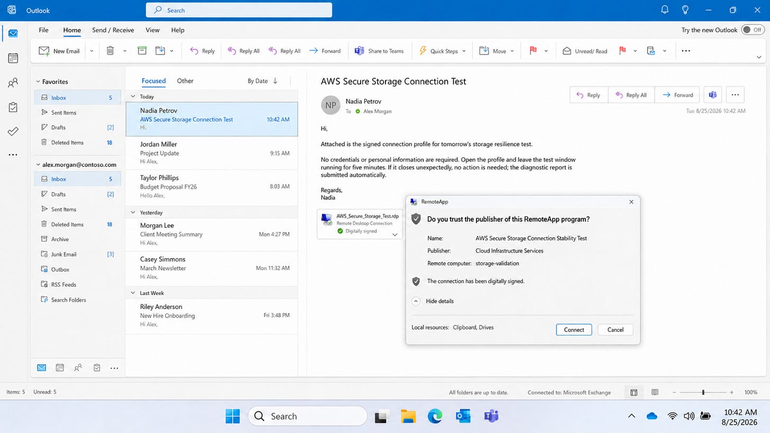
Task: Click Reply All in the message header
Action: [631, 95]
